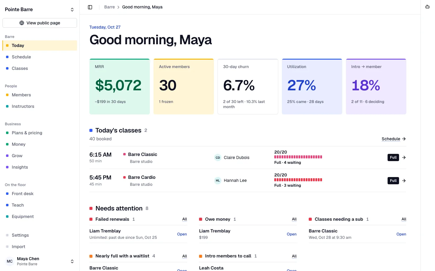
Task: Open the Active members stat card
Action: pyautogui.click(x=184, y=86)
